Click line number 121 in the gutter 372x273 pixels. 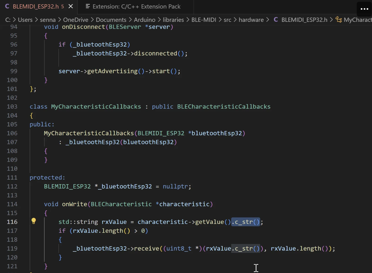tap(12, 266)
